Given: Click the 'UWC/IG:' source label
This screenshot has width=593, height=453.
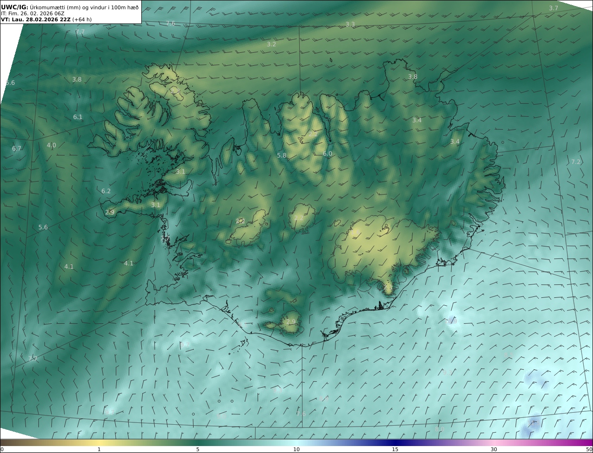Looking at the screenshot, I should 15,7.
